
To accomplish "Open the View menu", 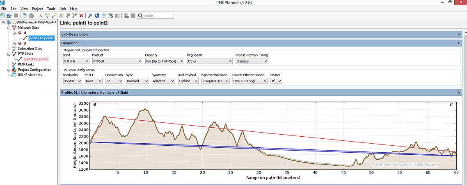I will (x=25, y=9).
